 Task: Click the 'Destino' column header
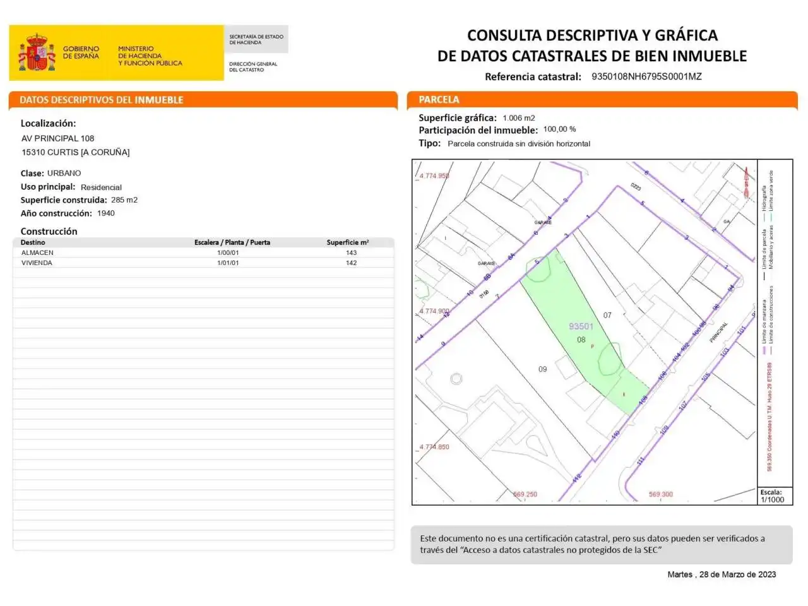(33, 242)
